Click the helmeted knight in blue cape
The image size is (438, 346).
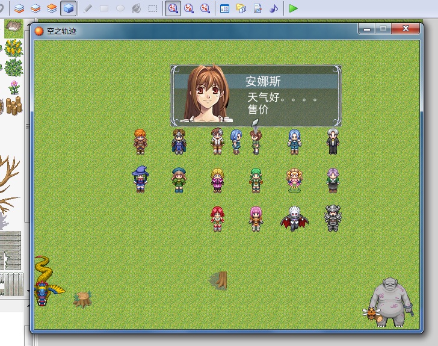click(179, 141)
